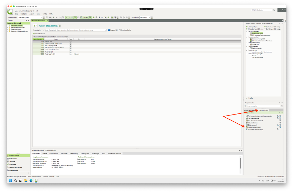The height and width of the screenshot is (192, 293).
Task: Open the Schnellinfo Auswahl dropdown
Action: coord(150,17)
